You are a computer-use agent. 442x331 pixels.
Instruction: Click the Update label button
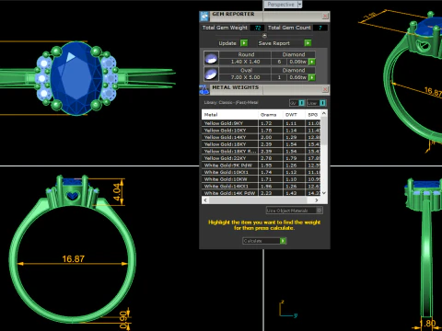pos(227,43)
